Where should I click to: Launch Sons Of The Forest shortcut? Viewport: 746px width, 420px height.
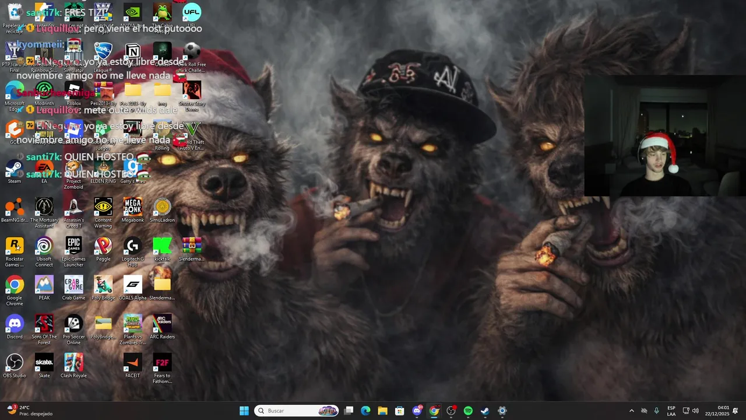[x=44, y=330]
